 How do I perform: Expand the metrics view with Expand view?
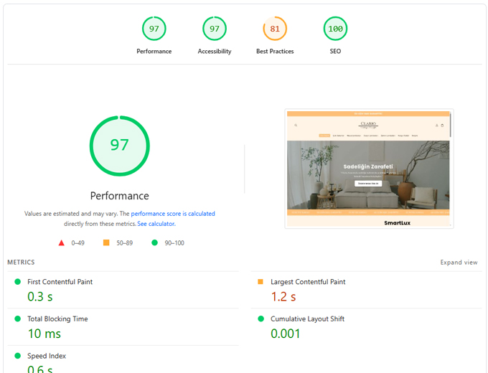click(459, 263)
